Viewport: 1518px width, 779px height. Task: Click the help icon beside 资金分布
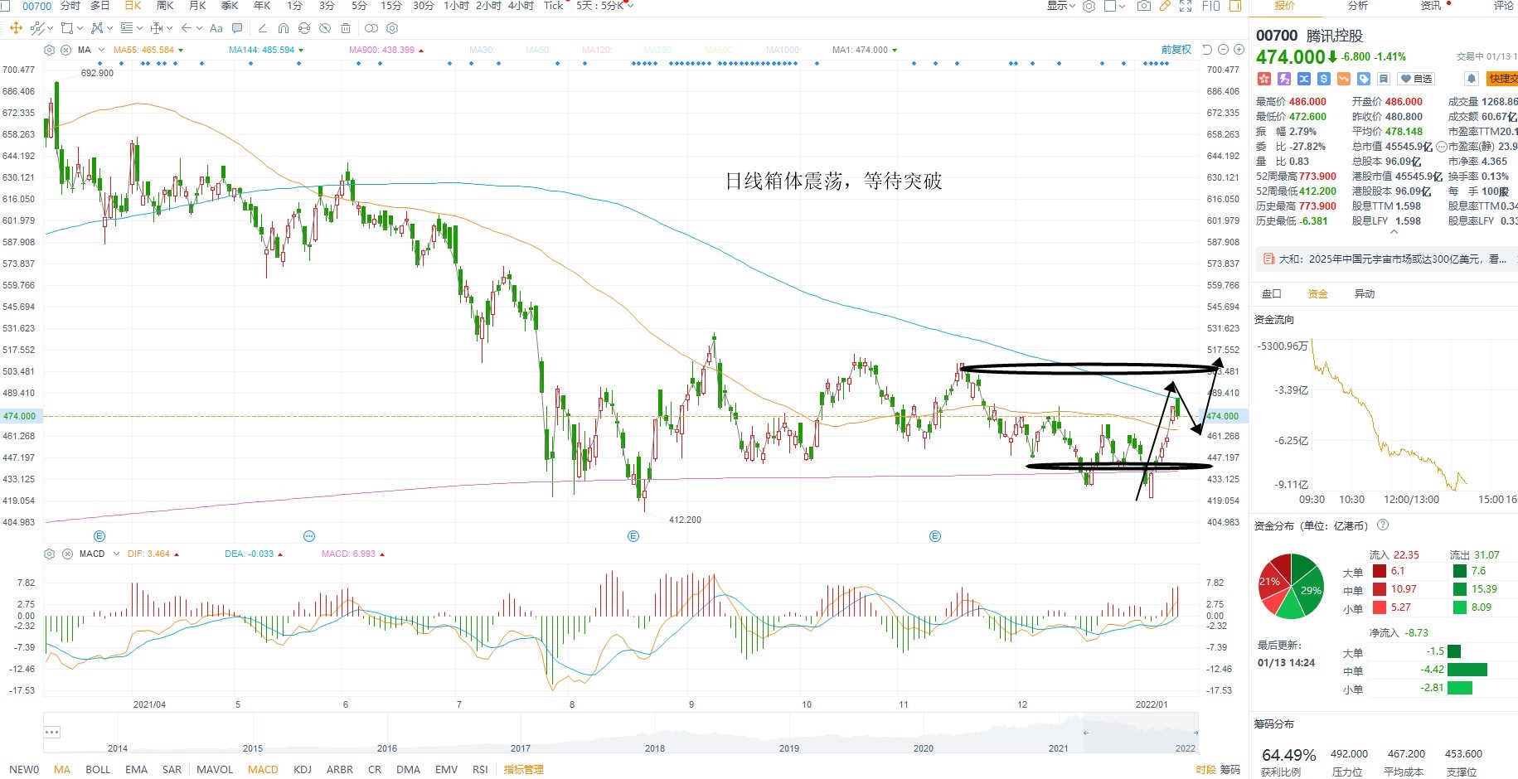point(1382,525)
